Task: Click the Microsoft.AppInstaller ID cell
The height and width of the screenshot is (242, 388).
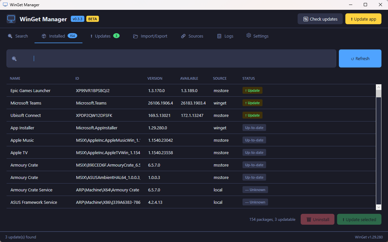Action: pyautogui.click(x=97, y=128)
